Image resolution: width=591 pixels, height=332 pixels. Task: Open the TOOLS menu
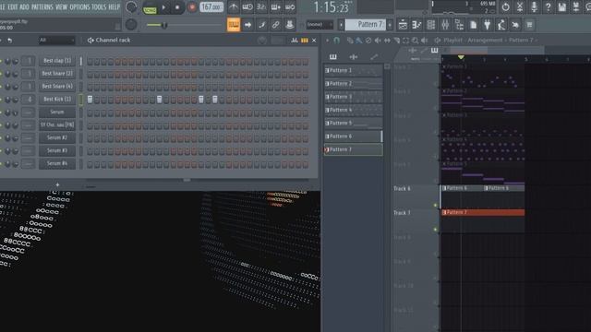pos(99,6)
